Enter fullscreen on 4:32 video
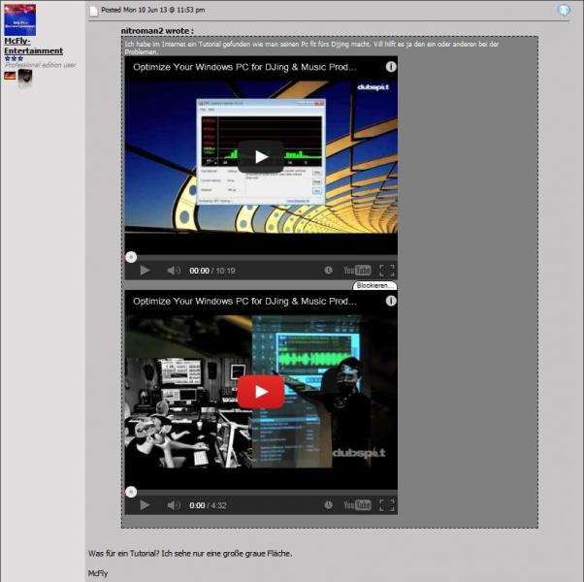Image resolution: width=584 pixels, height=582 pixels. click(387, 505)
